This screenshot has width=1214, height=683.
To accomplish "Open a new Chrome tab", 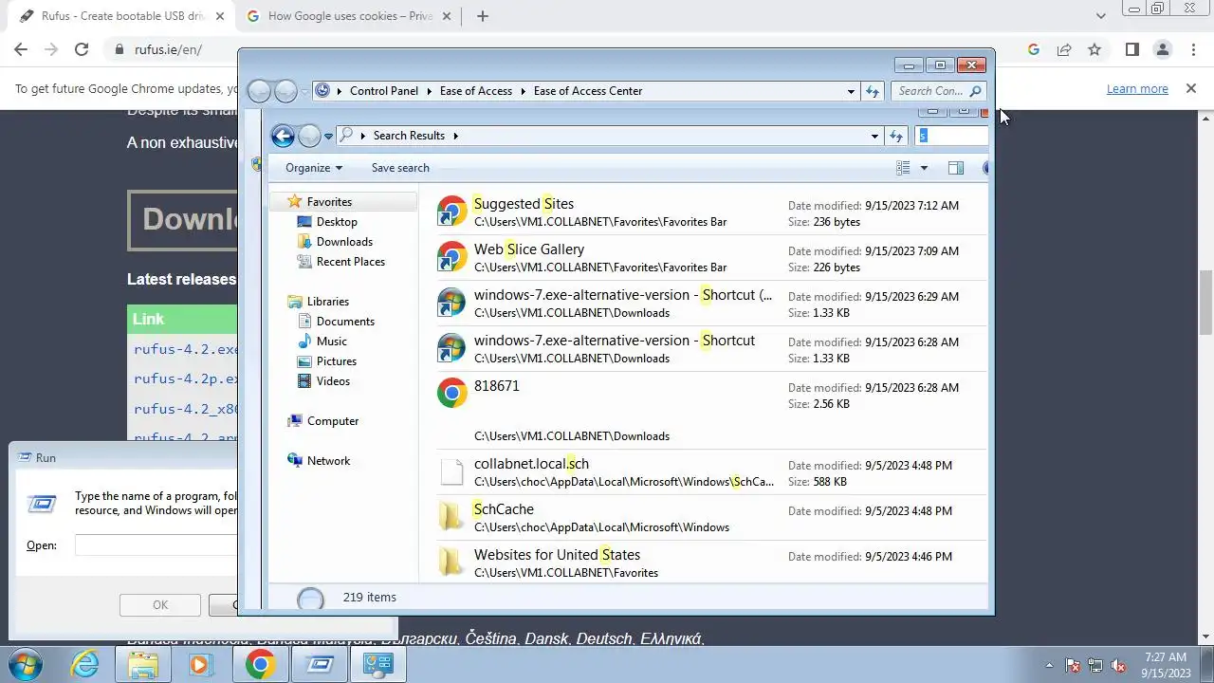I will click(483, 16).
